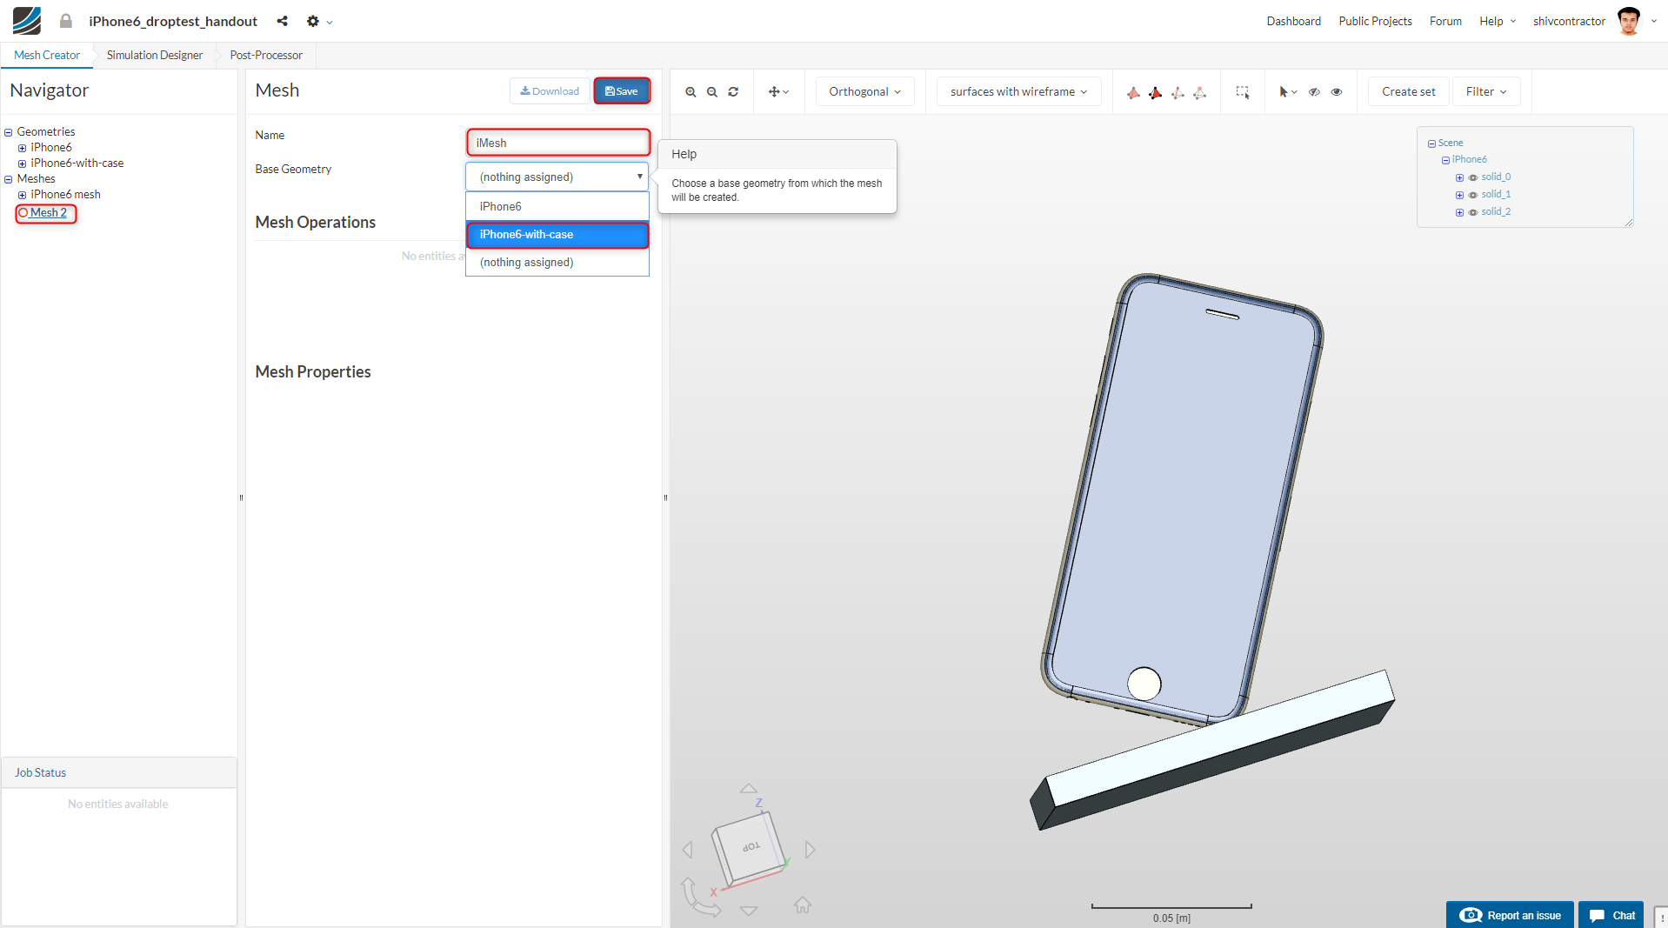Click Report an issue
The image size is (1668, 928).
pos(1510,915)
